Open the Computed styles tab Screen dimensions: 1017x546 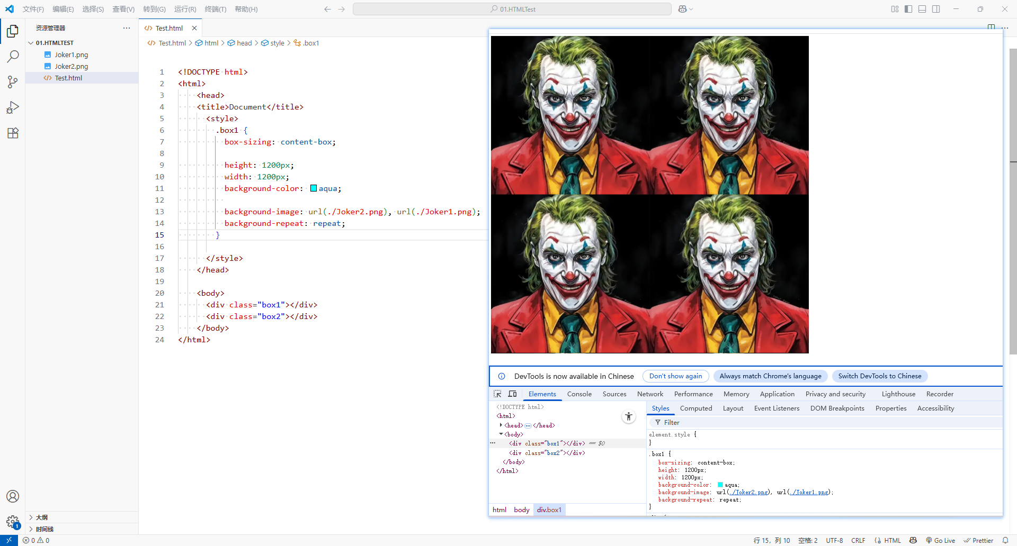coord(696,408)
